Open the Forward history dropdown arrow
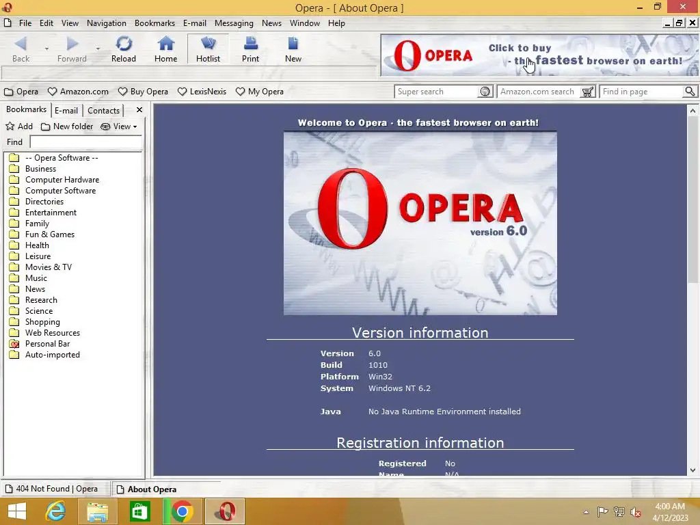The image size is (700, 525). coord(98,49)
